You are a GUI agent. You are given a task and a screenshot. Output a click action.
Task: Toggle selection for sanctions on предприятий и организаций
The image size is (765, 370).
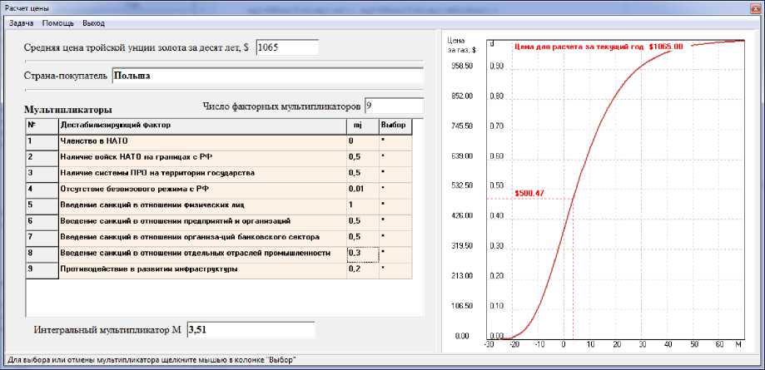click(x=395, y=222)
